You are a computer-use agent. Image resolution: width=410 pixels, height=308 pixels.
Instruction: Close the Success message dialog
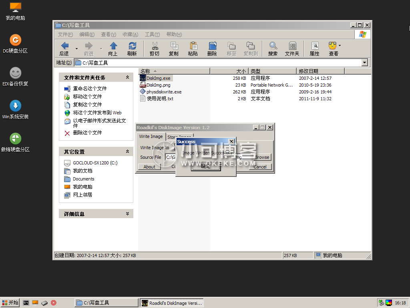click(231, 142)
